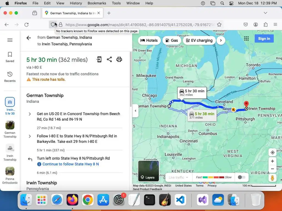This screenshot has width=282, height=211.
Task: Collapse the side panel
Action: pos(135,111)
